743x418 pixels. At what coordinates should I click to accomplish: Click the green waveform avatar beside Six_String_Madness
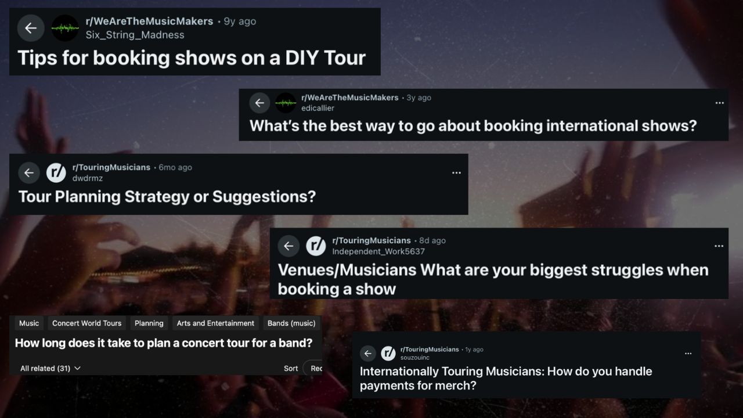point(65,28)
